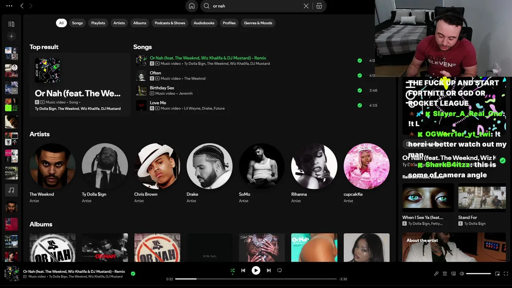This screenshot has width=512, height=288.
Task: Select the Artists filter chip
Action: tap(119, 23)
